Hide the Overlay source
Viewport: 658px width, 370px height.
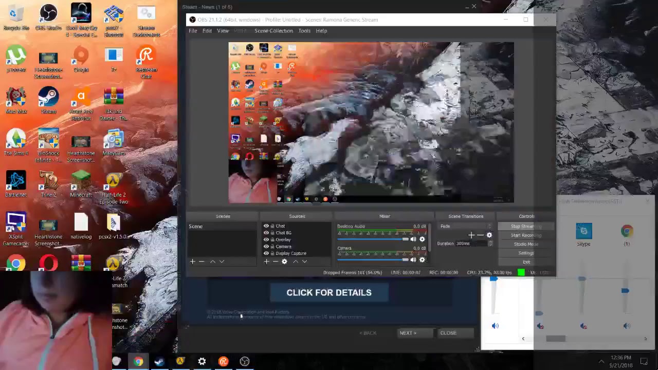[266, 239]
